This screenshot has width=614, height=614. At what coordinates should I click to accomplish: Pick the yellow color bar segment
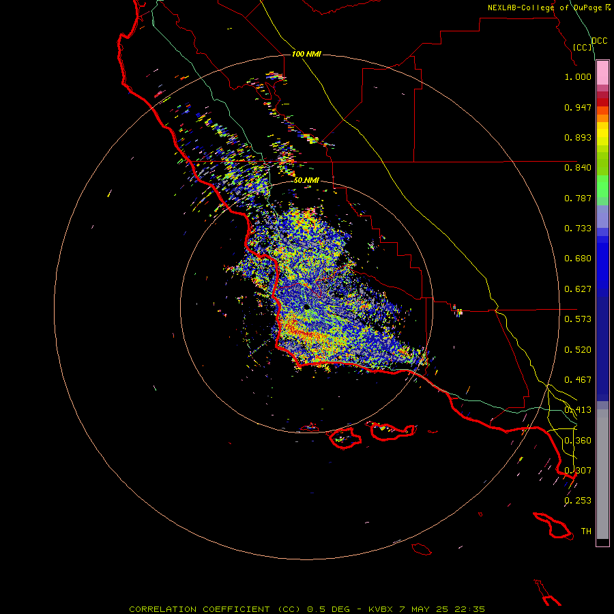(x=602, y=134)
